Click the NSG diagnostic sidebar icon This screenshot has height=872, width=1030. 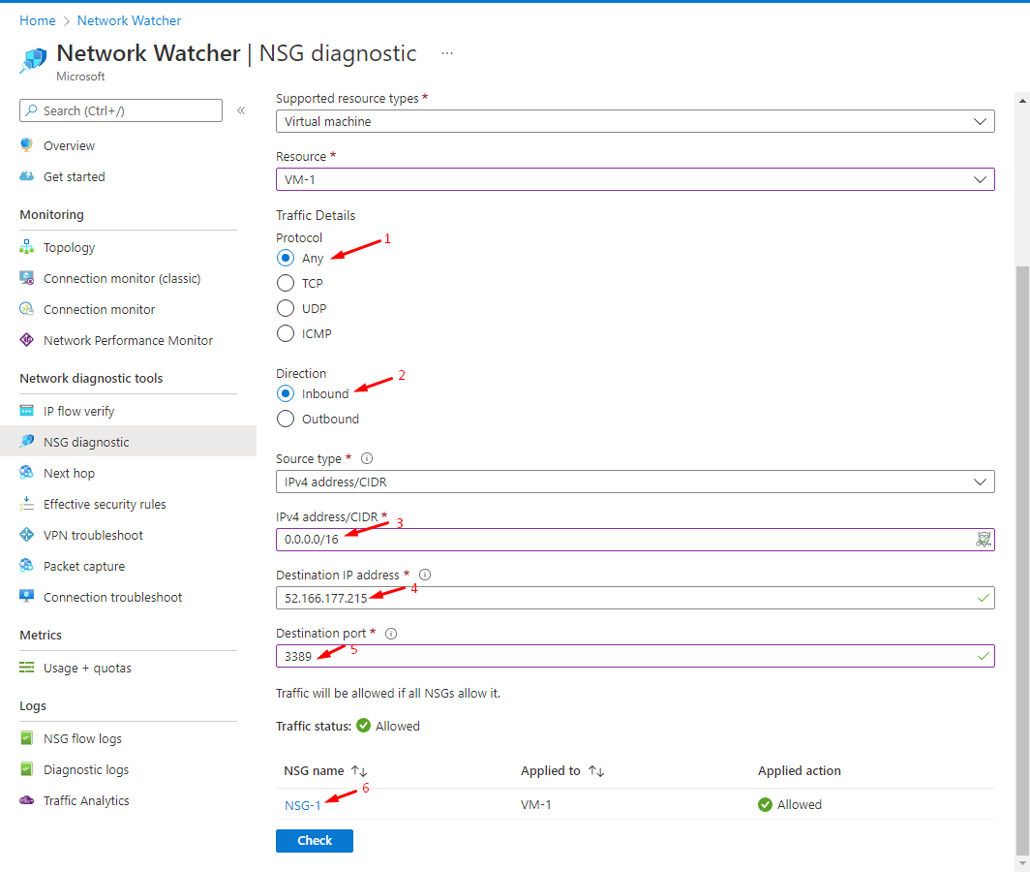click(26, 442)
